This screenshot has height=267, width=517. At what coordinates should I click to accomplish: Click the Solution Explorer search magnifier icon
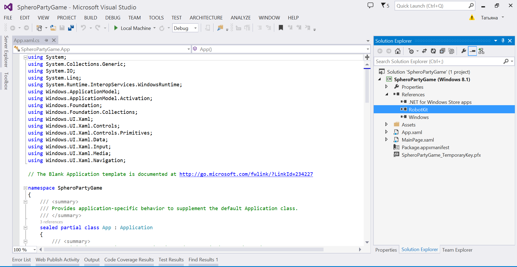[x=506, y=61]
